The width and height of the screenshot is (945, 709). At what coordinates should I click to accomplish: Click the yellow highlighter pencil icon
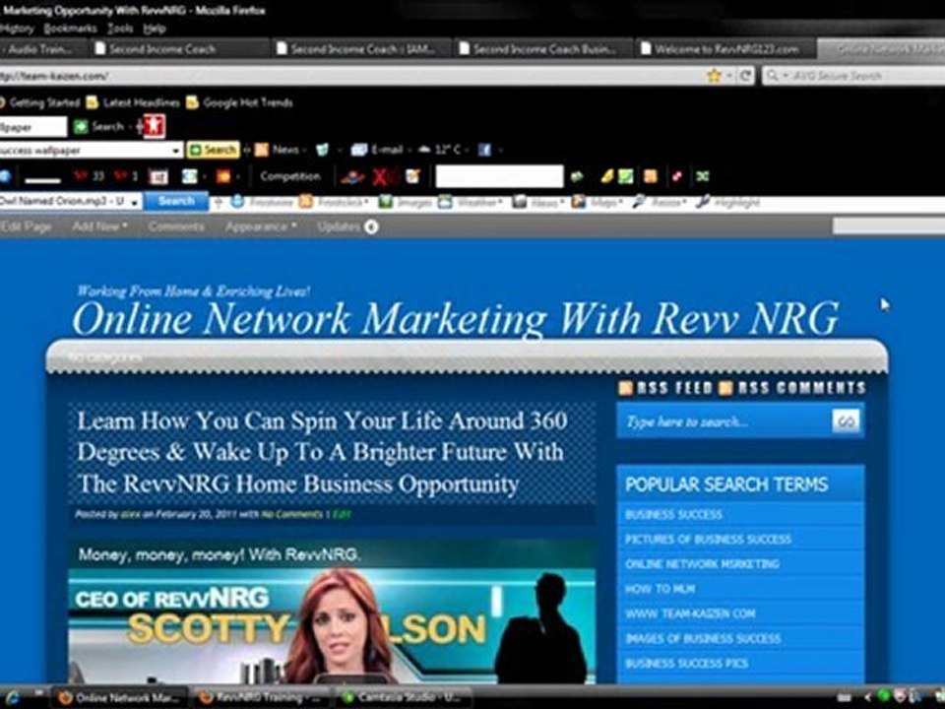(x=607, y=176)
